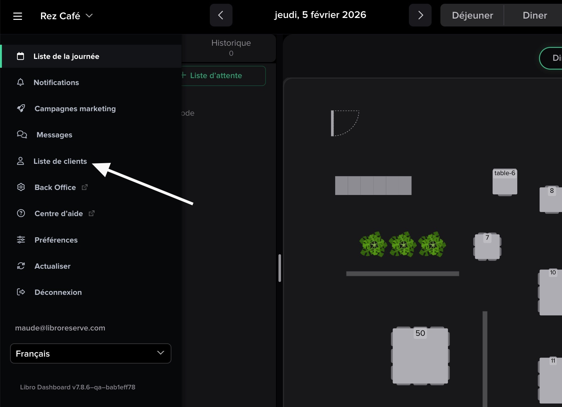Switch service to Déjeuner

click(472, 15)
